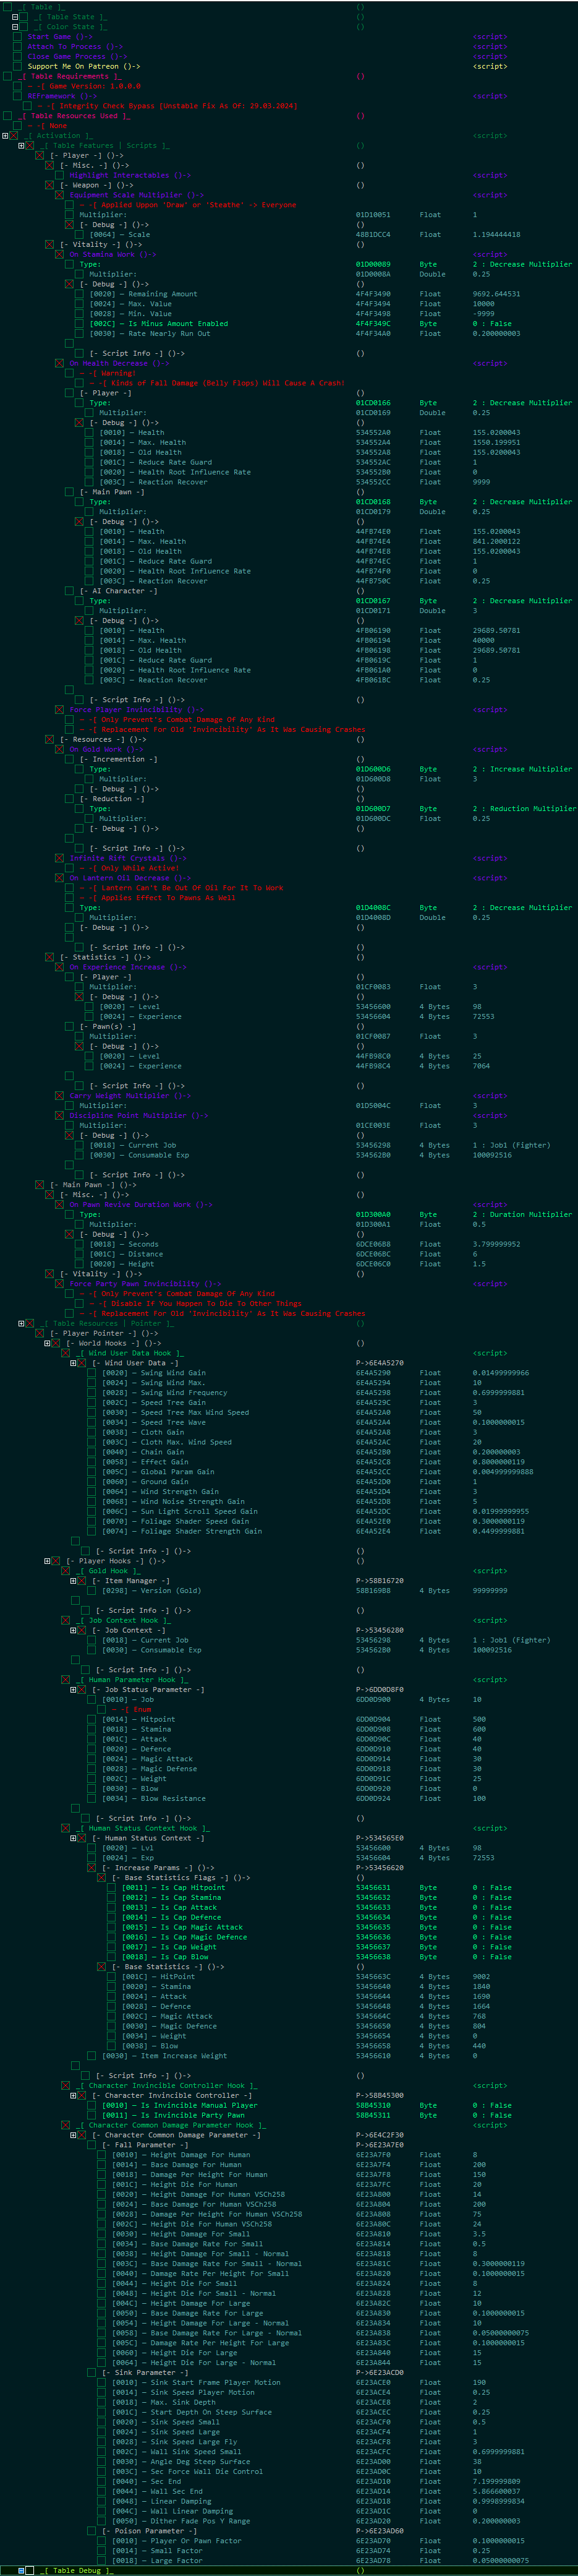Enable the Attach To Process checkbox
Viewport: 578px width, 2576px height.
click(x=17, y=47)
